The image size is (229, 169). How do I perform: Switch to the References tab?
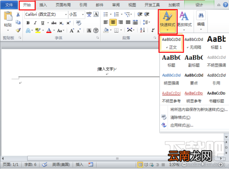(x=83, y=5)
